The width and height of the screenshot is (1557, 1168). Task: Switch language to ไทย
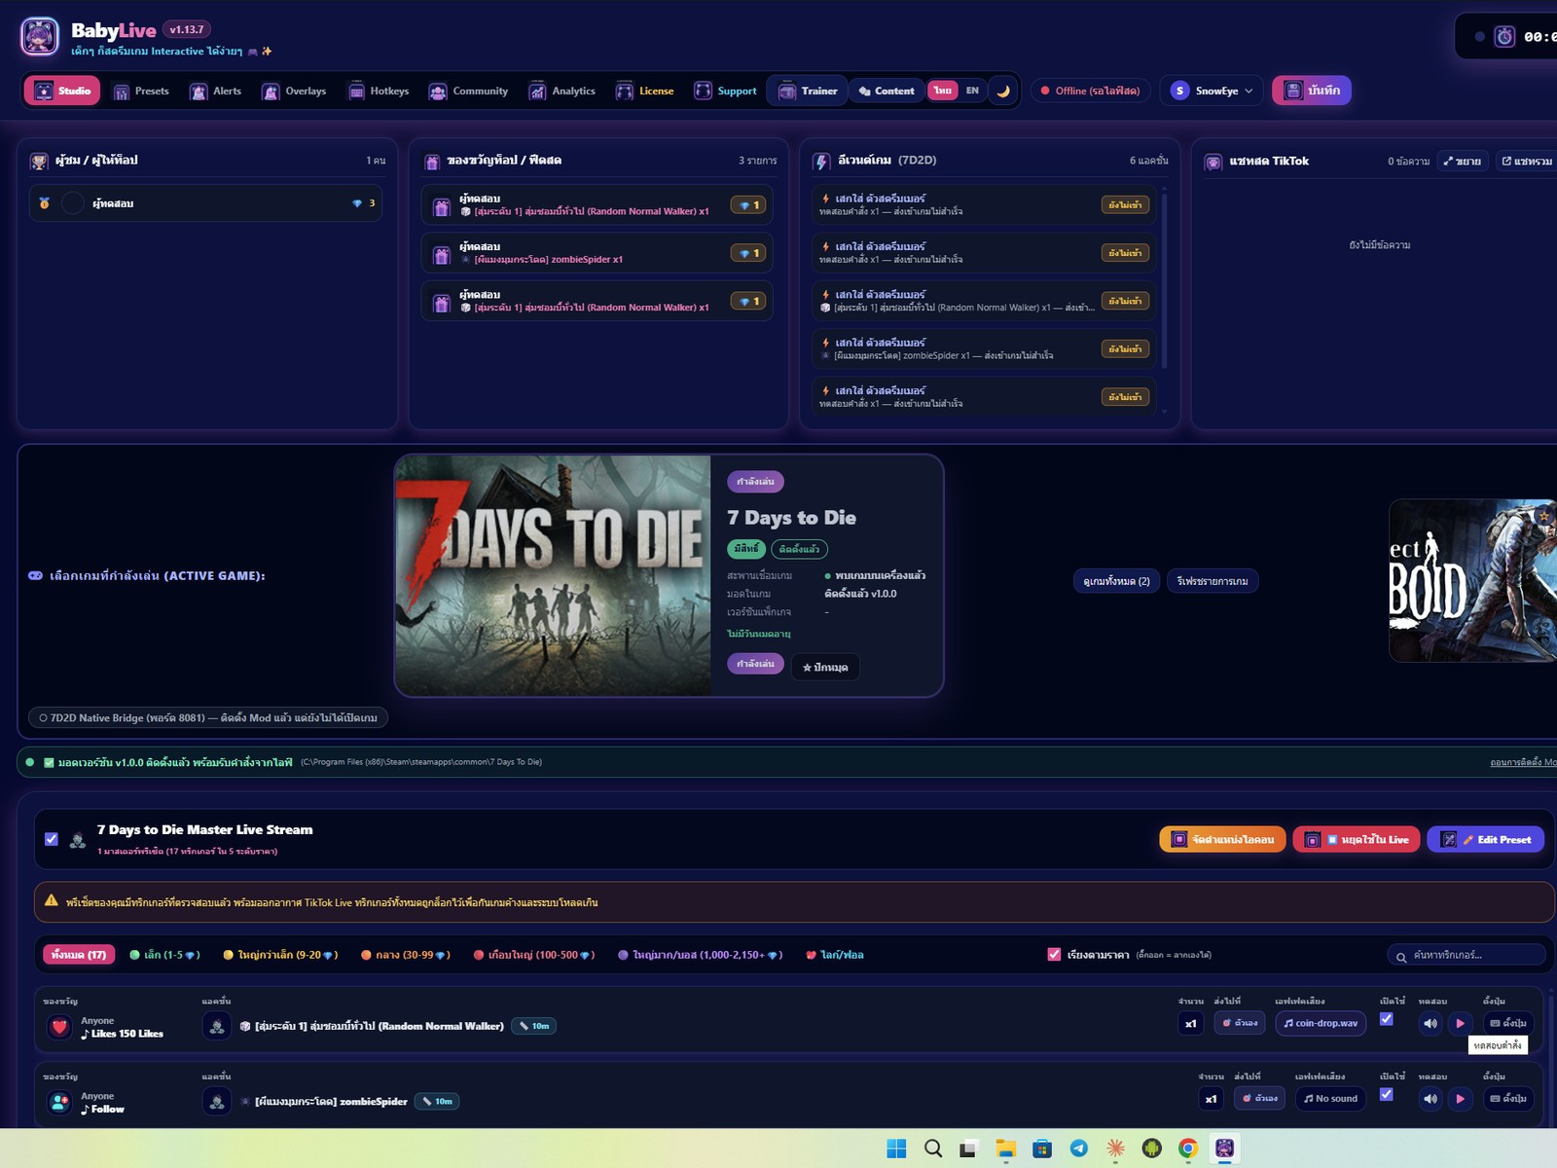click(943, 91)
